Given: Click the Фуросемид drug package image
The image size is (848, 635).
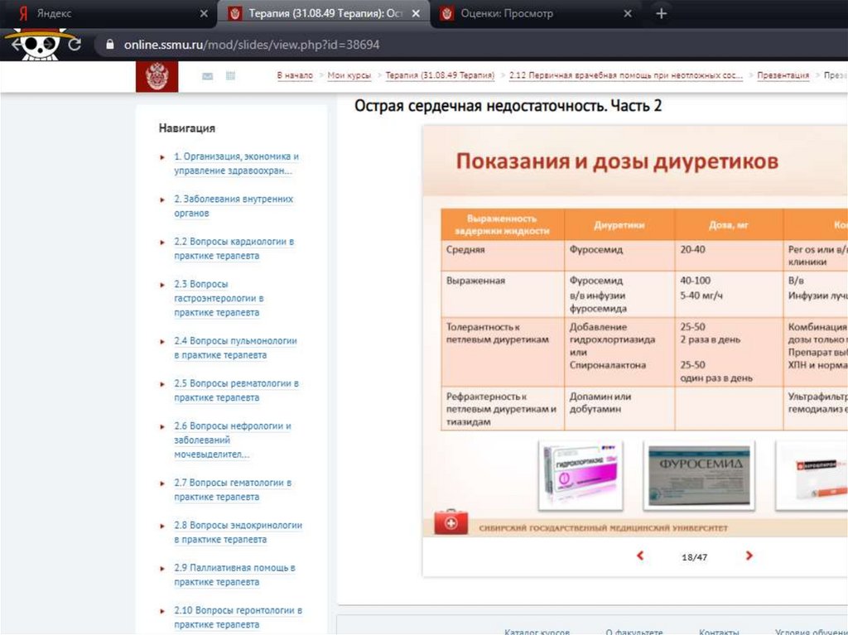Looking at the screenshot, I should 699,475.
